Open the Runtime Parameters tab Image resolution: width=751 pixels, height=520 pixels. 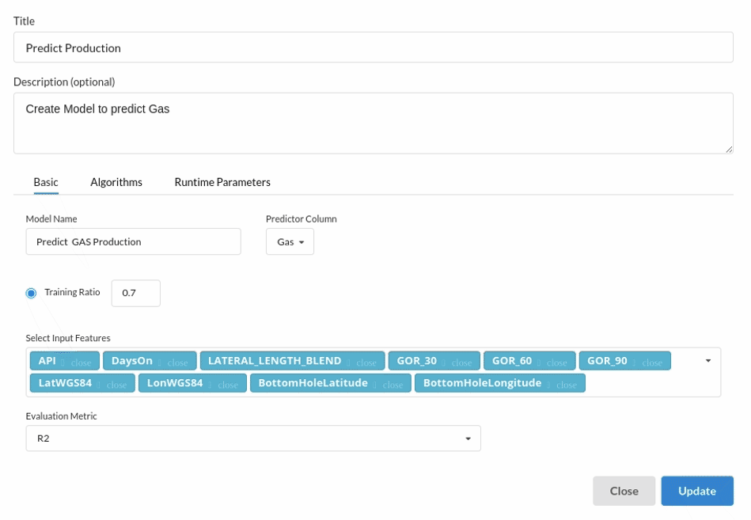[222, 182]
